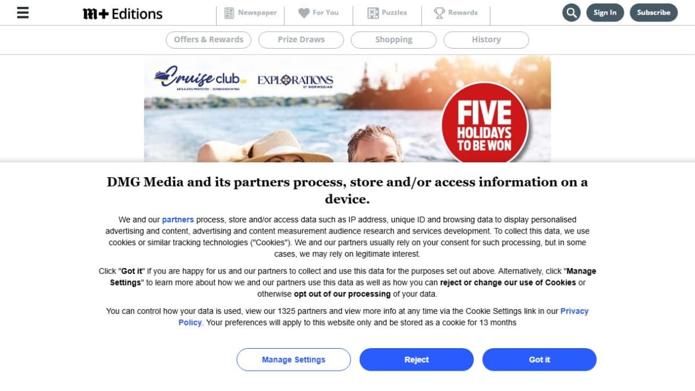Open the Shopping category
This screenshot has width=695, height=391.
point(394,40)
